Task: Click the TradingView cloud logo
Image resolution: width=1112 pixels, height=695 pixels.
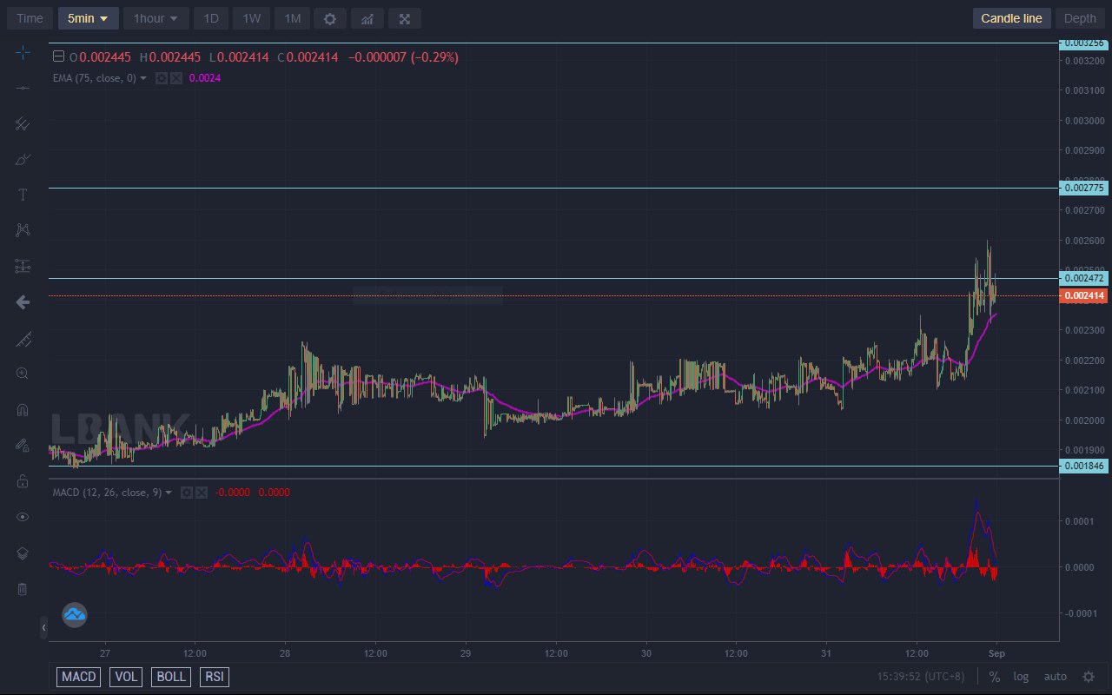Action: coord(75,615)
